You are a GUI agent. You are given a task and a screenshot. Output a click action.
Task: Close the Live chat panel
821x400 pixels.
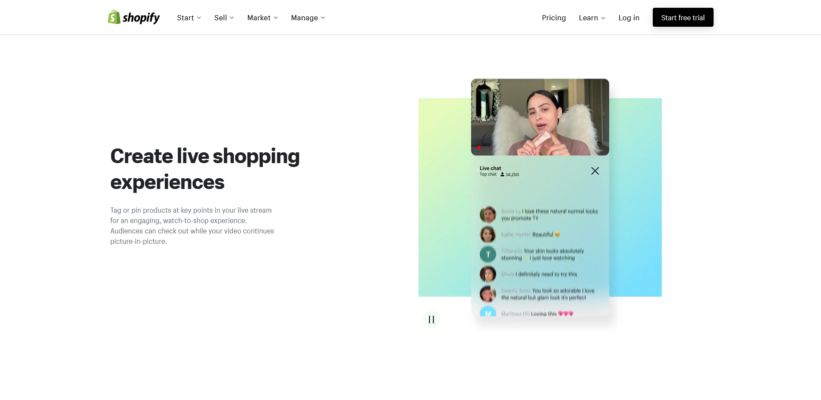click(x=595, y=171)
